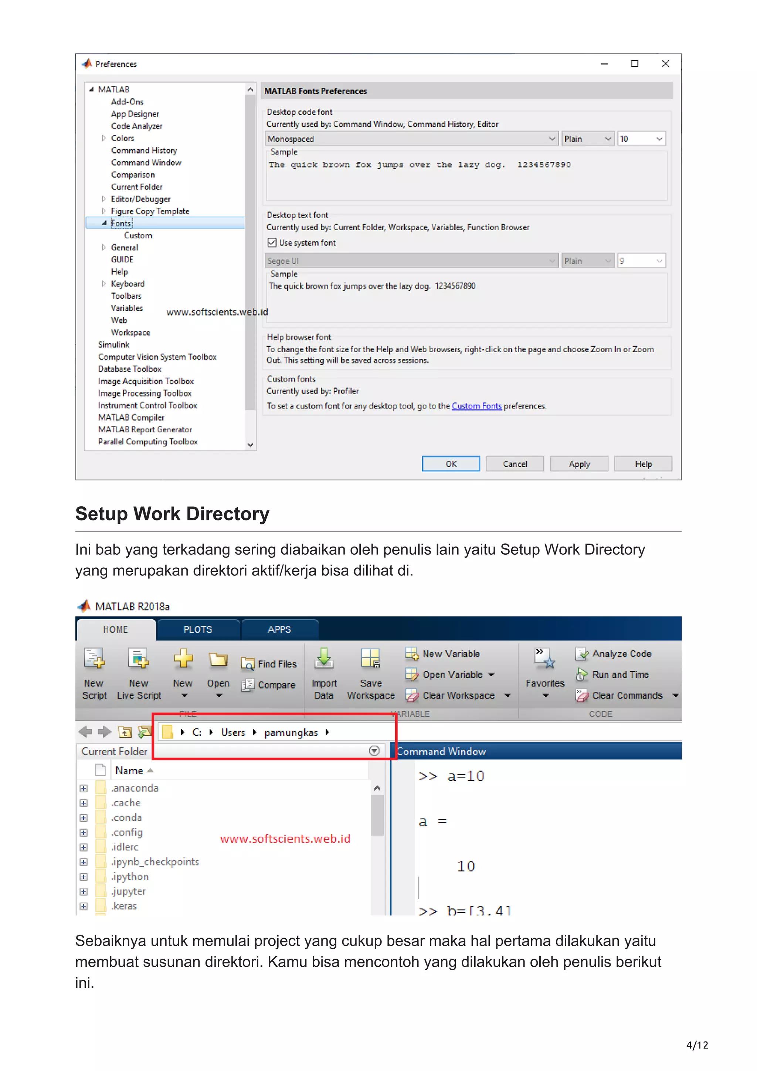Click the Back arrow in folder toolbar

[85, 732]
